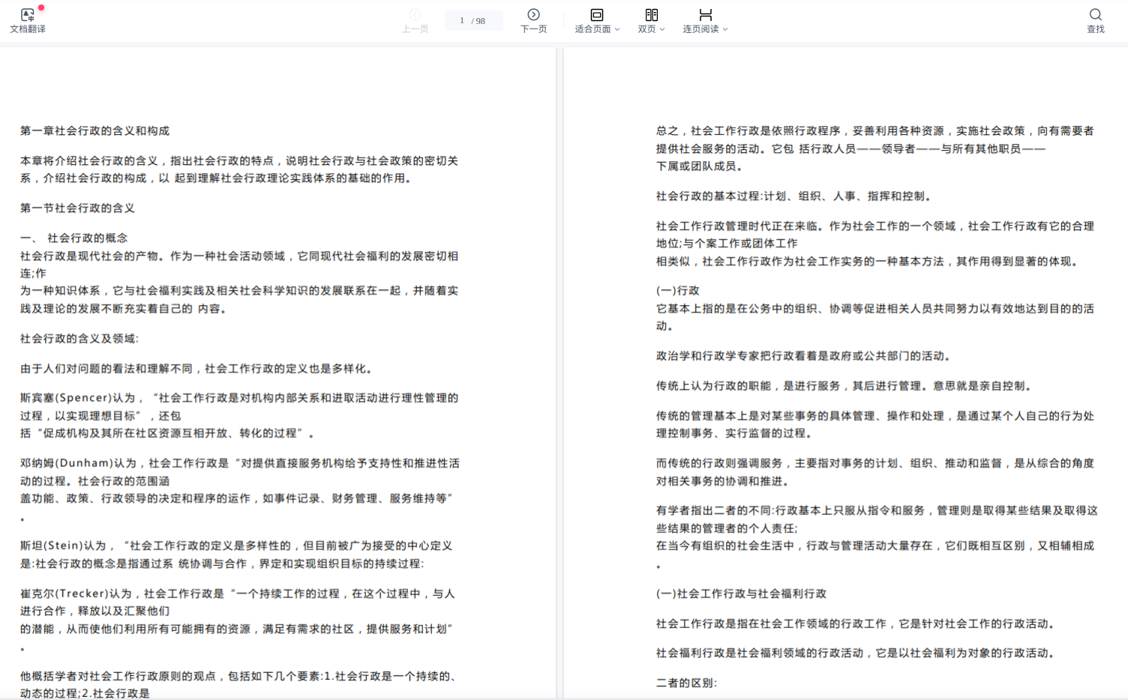The width and height of the screenshot is (1128, 700).
Task: Click the 下一页 next page arrow icon
Action: click(x=533, y=14)
